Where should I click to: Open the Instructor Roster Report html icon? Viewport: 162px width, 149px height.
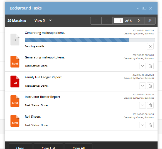[x=15, y=101]
